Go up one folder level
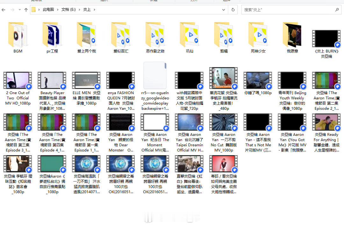 (x=26, y=10)
